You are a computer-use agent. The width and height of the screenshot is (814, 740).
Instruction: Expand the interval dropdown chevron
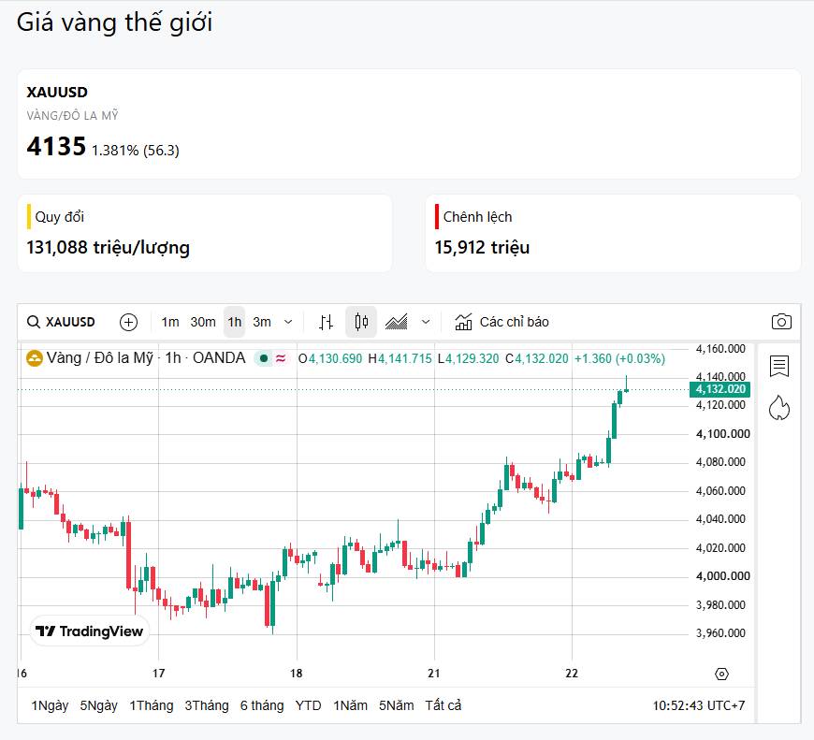click(x=288, y=322)
